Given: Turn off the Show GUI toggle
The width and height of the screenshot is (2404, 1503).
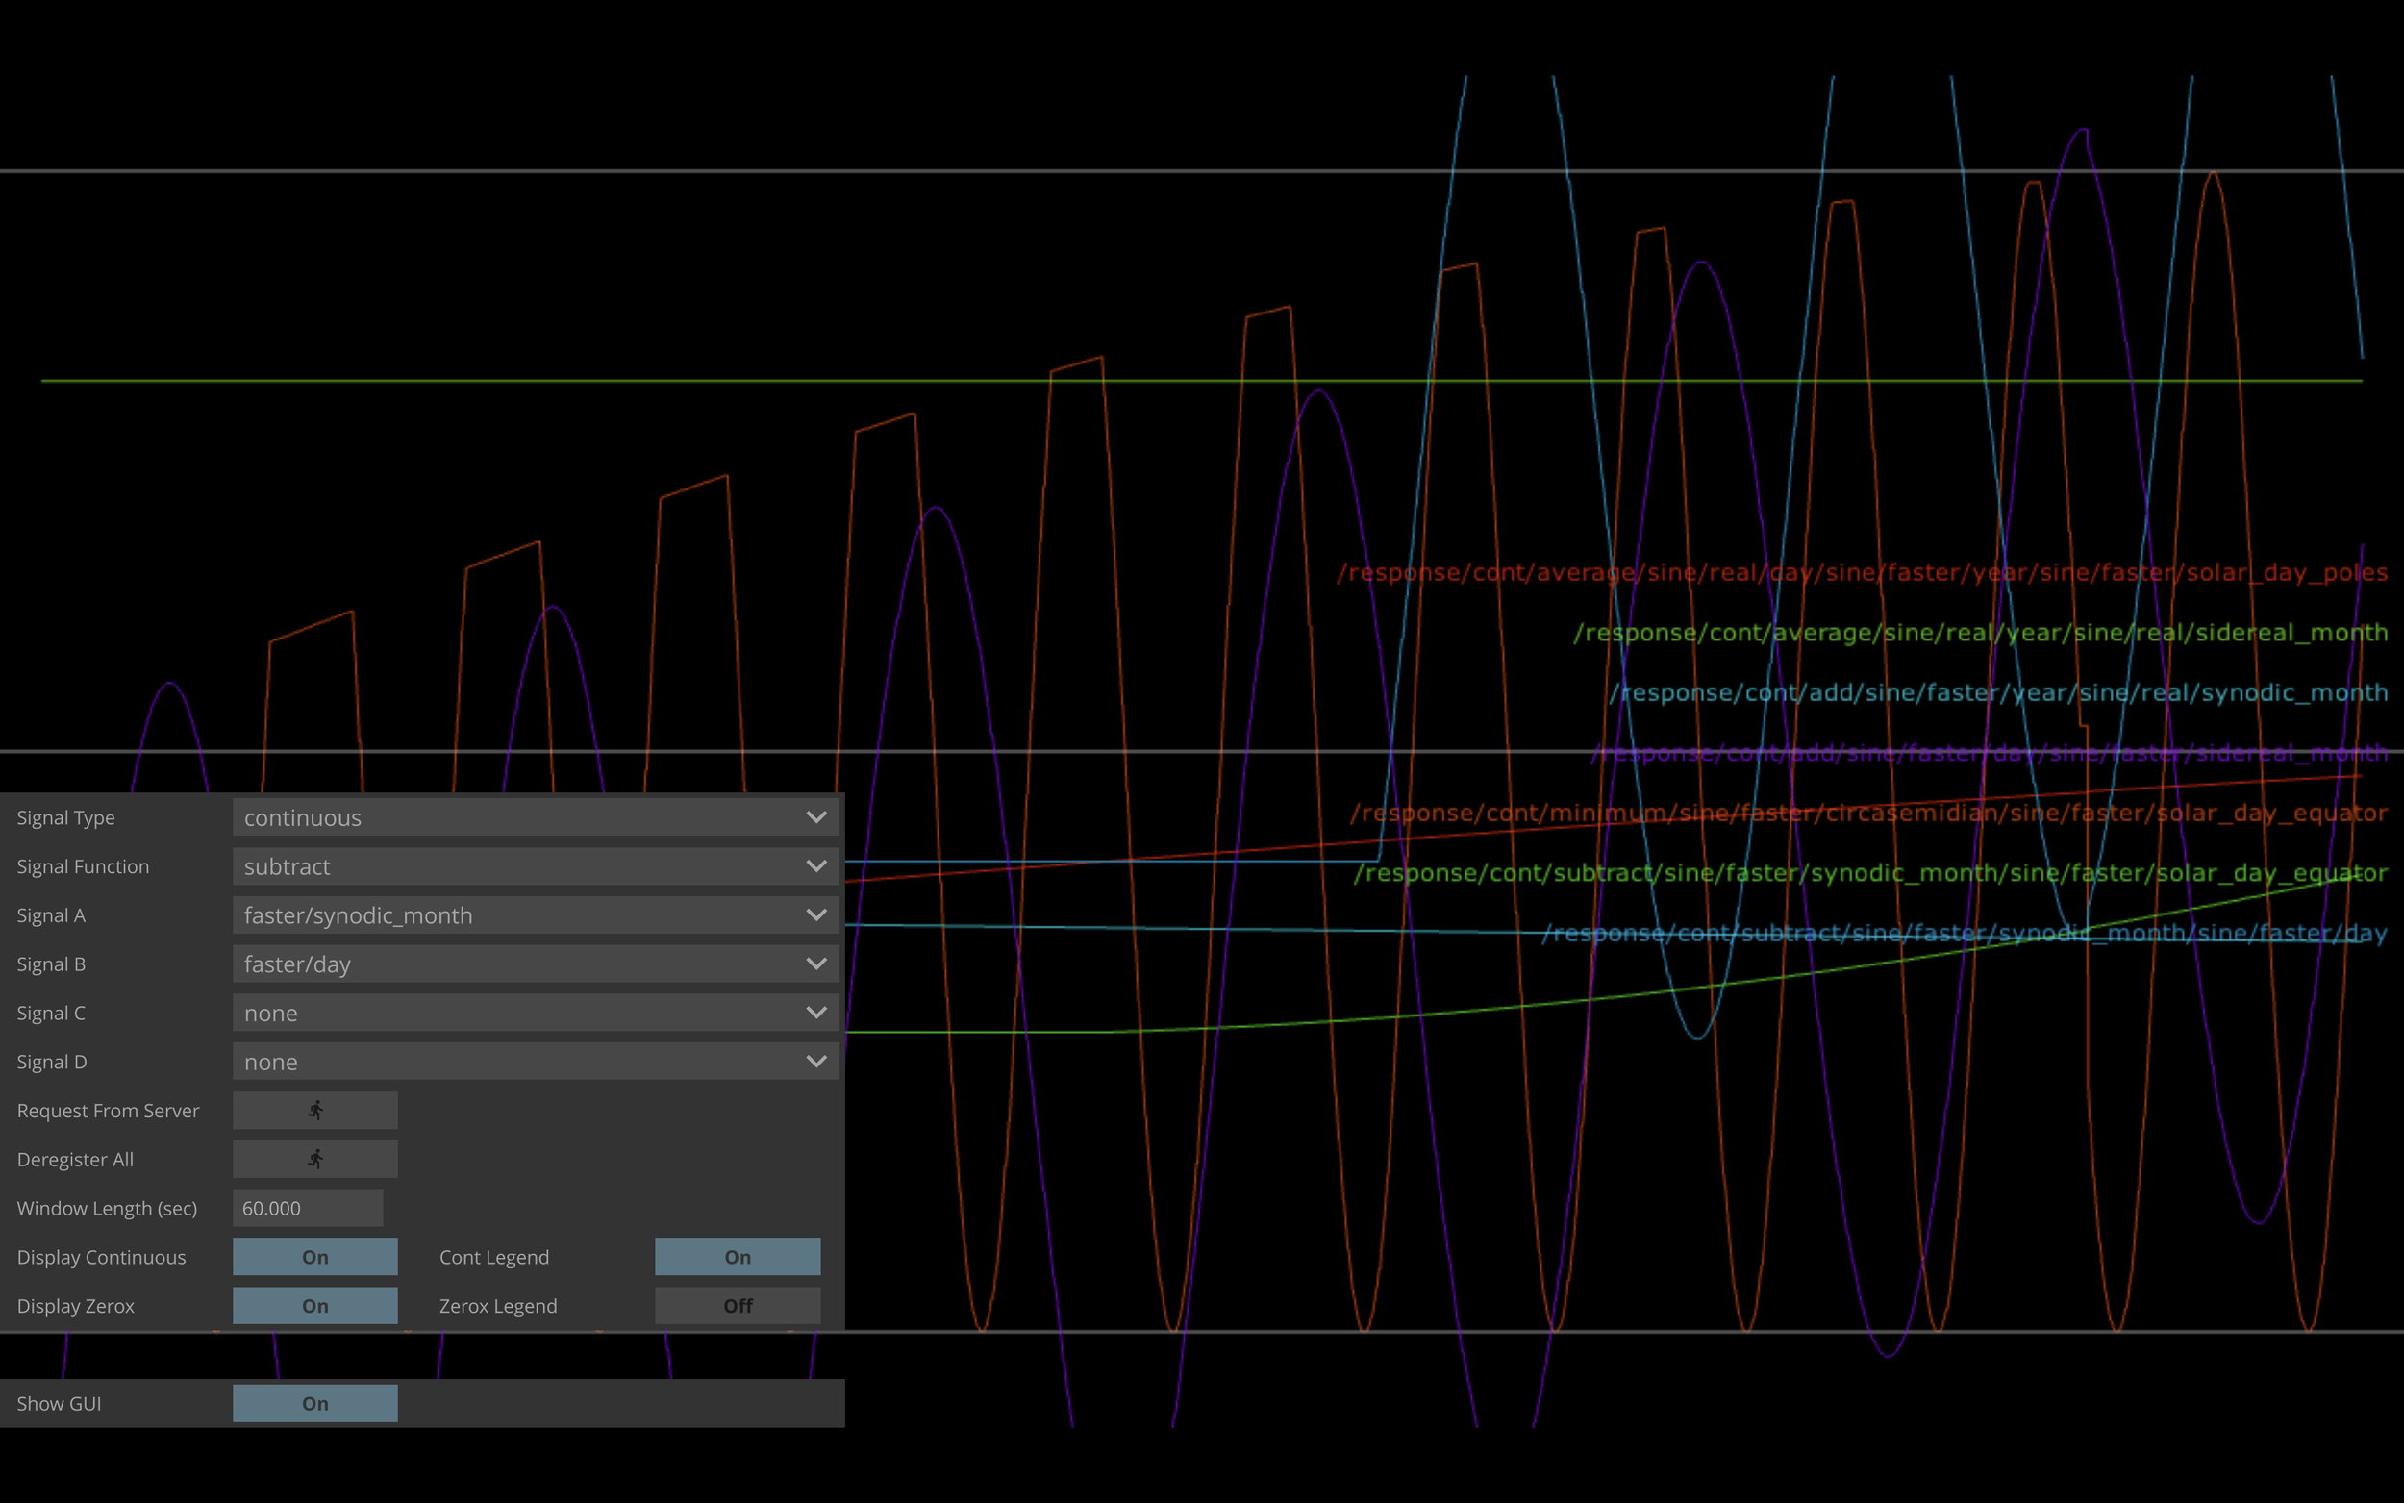Looking at the screenshot, I should tap(315, 1403).
